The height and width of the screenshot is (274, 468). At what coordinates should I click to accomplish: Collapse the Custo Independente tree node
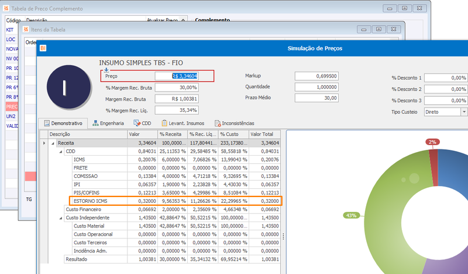(x=61, y=218)
